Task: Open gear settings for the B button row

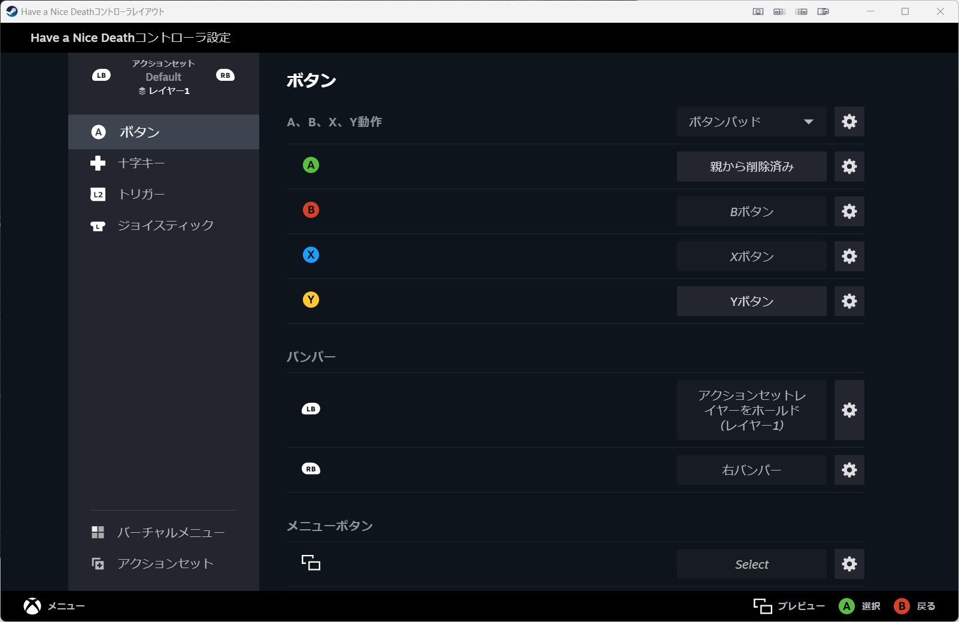Action: (849, 211)
